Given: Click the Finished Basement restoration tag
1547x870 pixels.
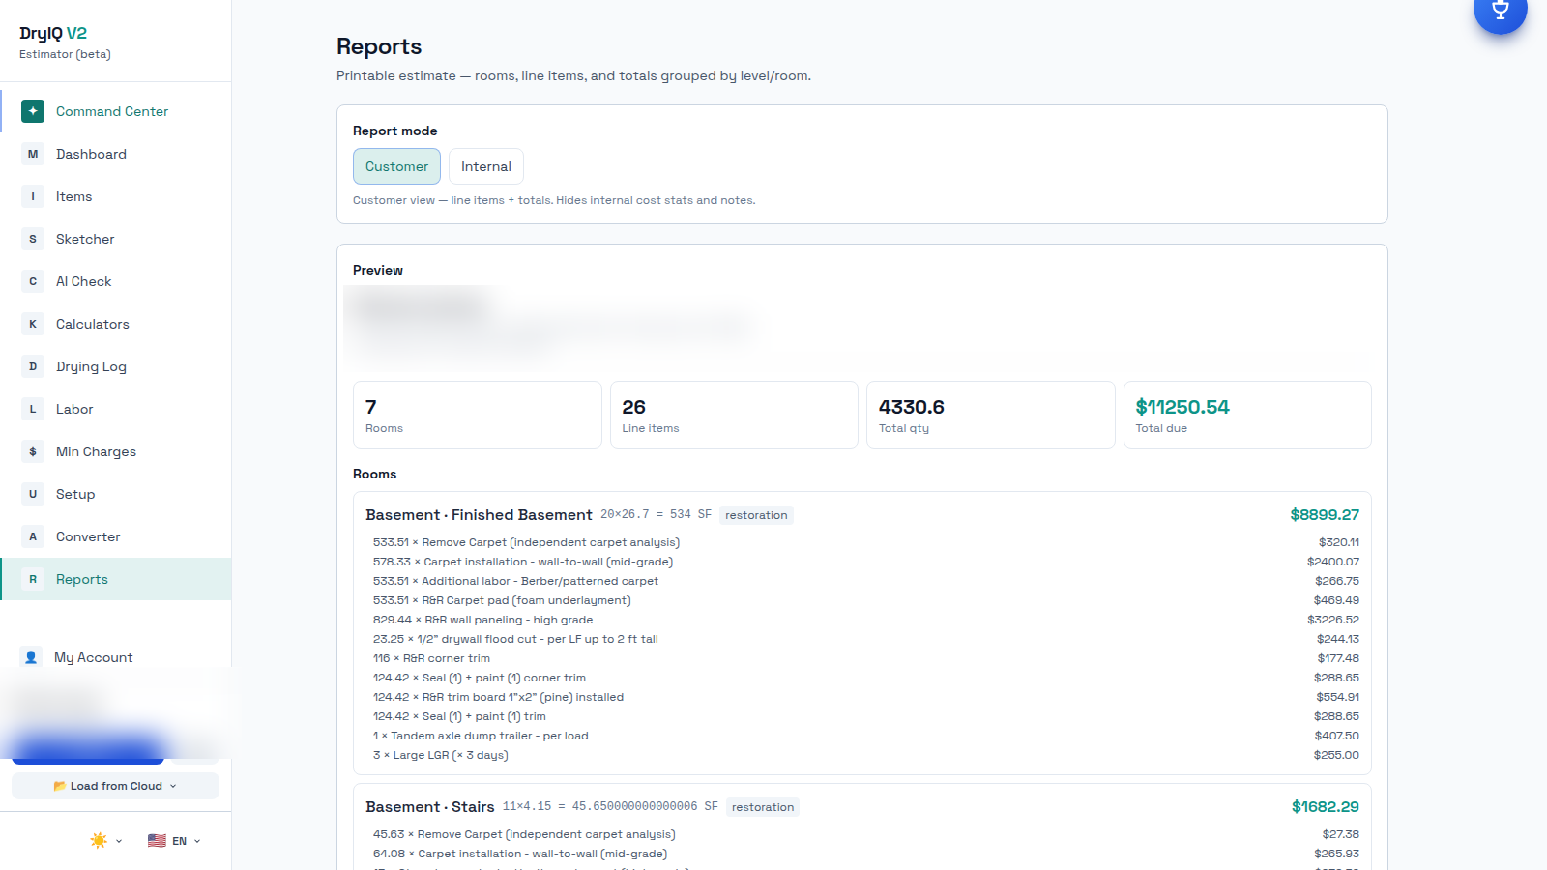Looking at the screenshot, I should 756,515.
